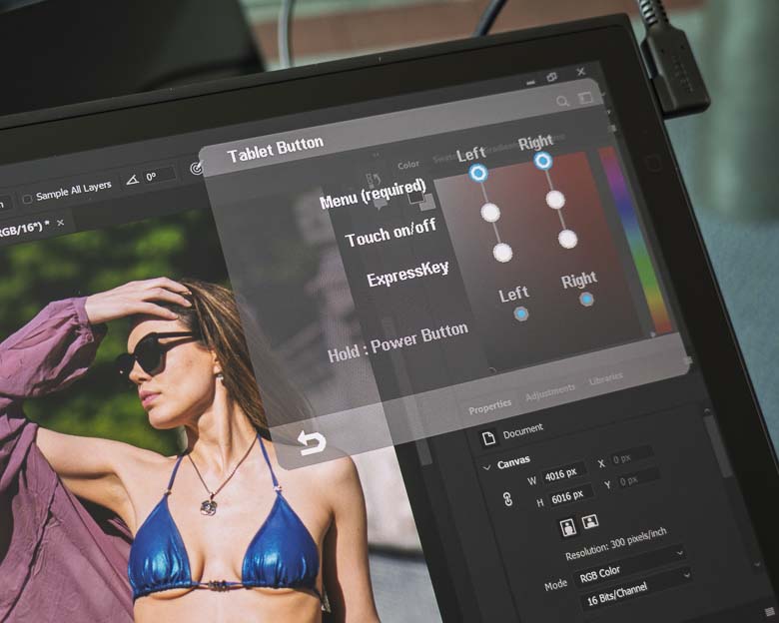Open the RGB Color mode dropdown
Screen dimensions: 779x623
pos(632,567)
